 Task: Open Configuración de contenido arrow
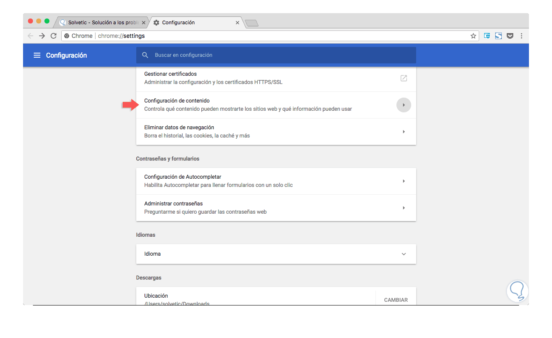pos(404,105)
